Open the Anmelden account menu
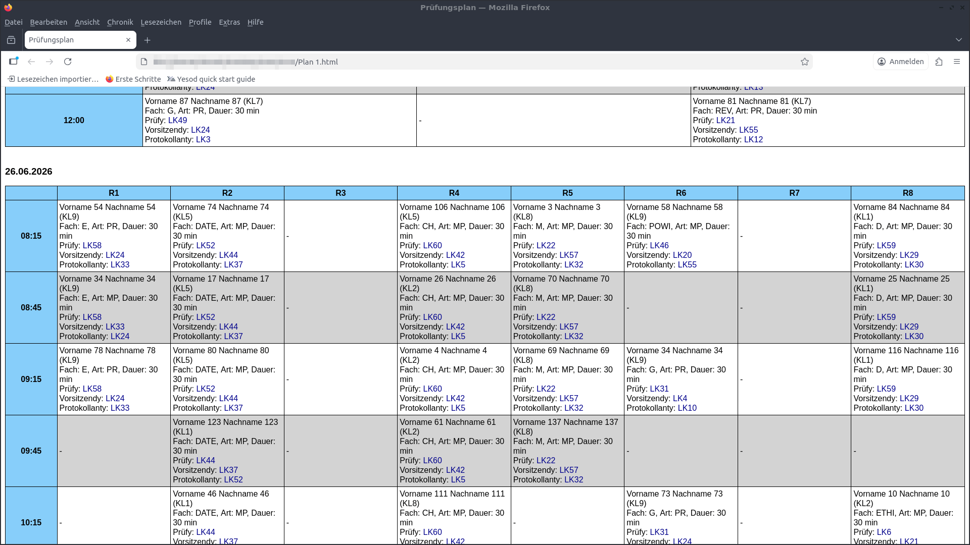The height and width of the screenshot is (545, 970). coord(900,61)
